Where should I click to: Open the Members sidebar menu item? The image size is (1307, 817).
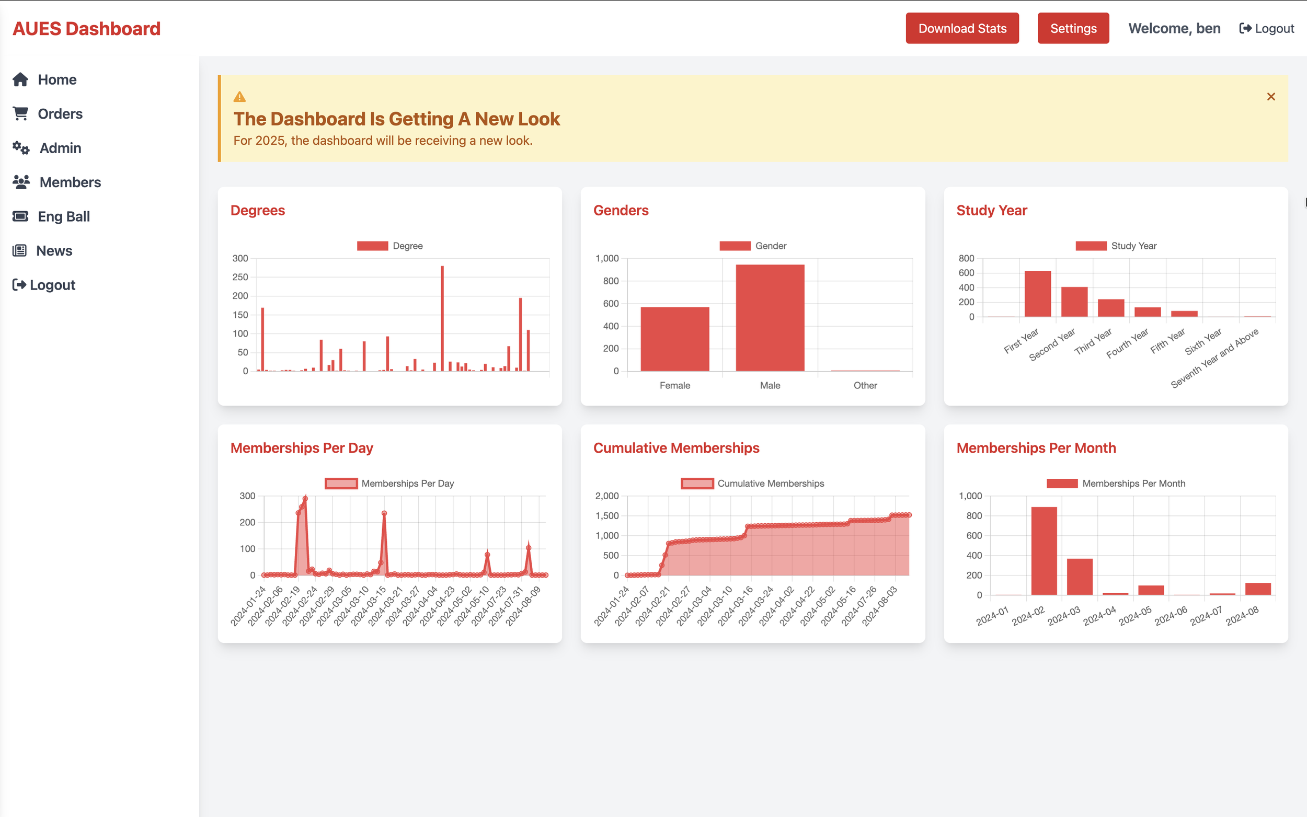point(70,182)
